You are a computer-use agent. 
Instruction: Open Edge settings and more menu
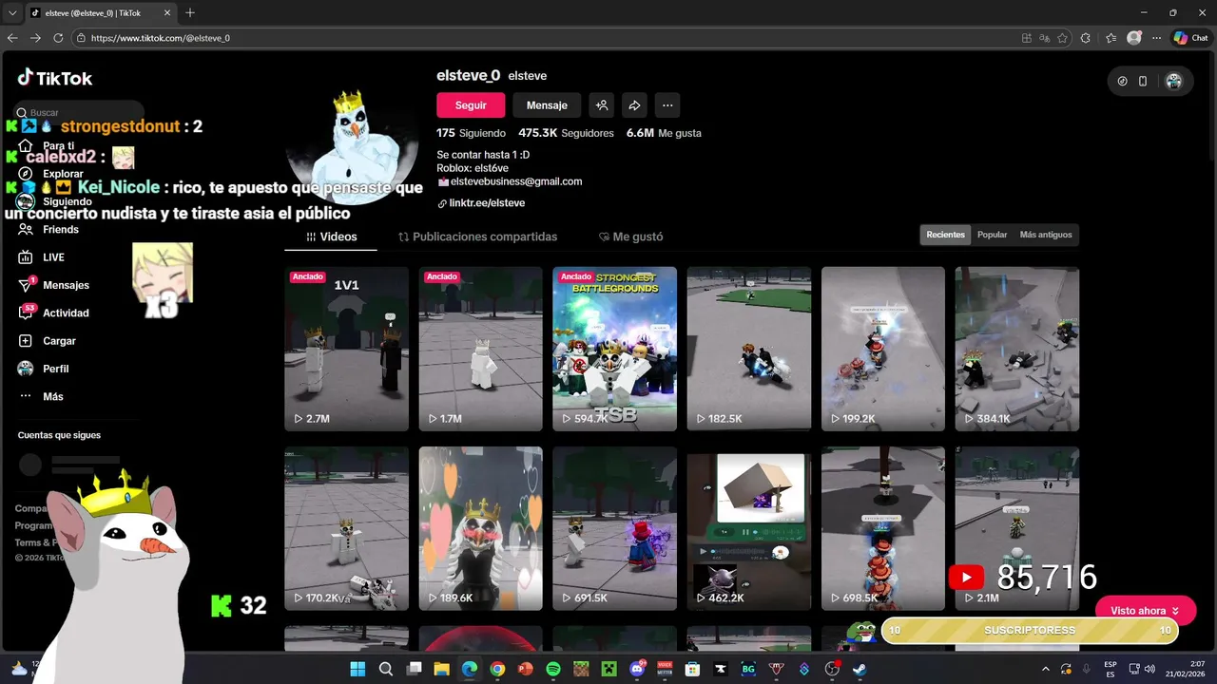point(1156,38)
